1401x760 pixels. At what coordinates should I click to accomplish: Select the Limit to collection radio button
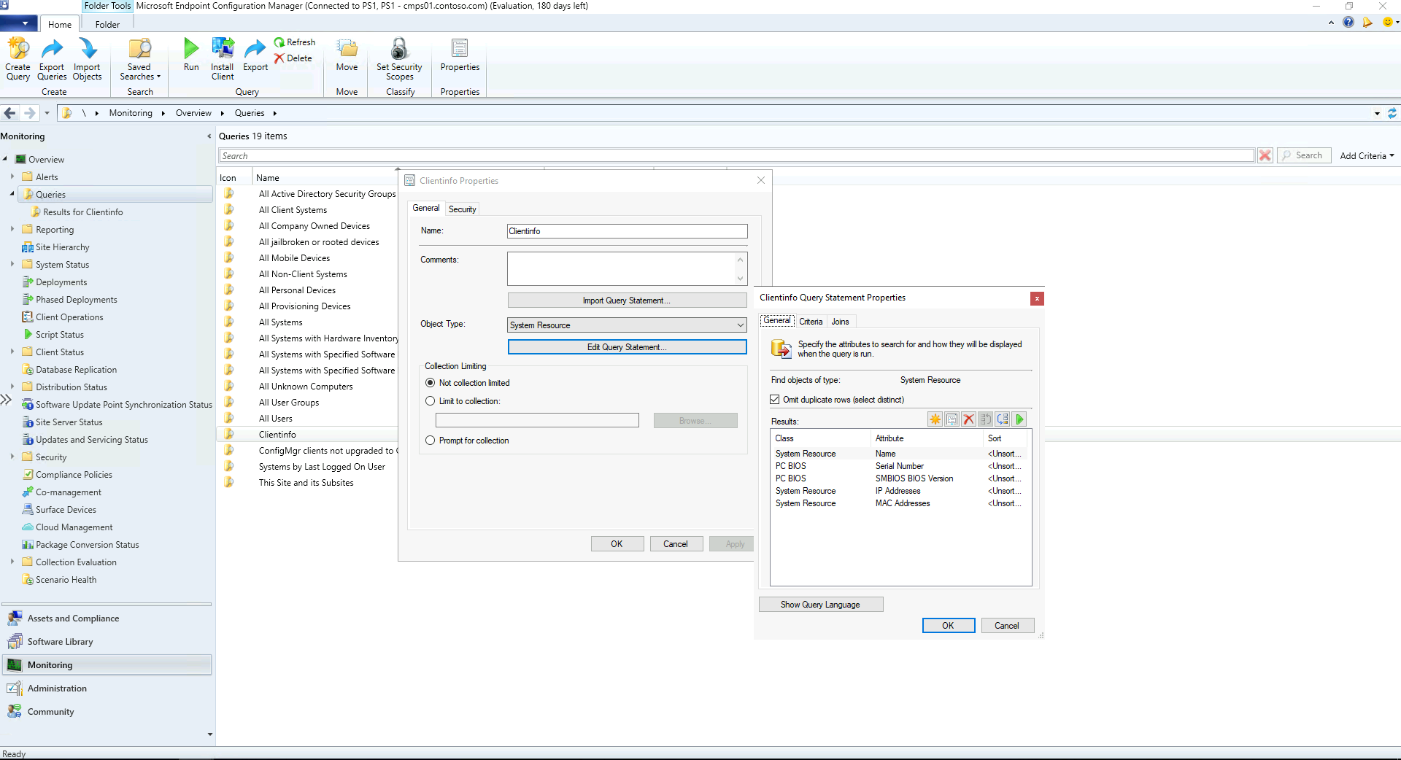[430, 401]
